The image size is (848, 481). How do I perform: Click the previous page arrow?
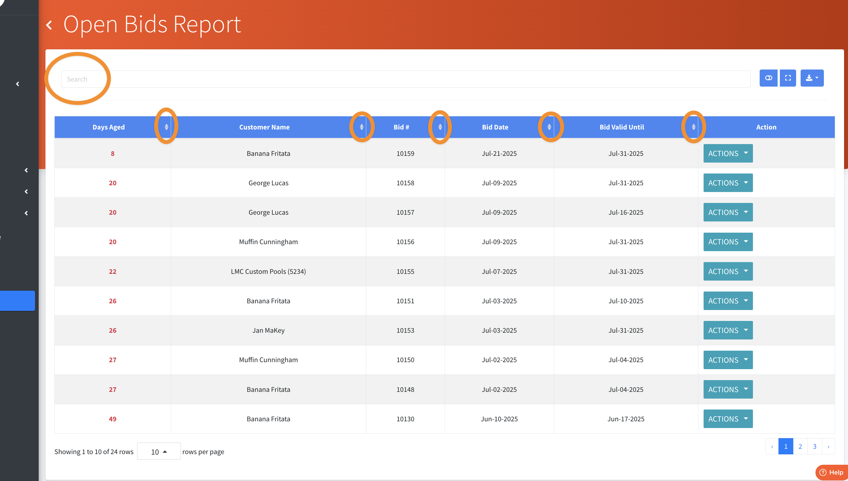pos(772,446)
